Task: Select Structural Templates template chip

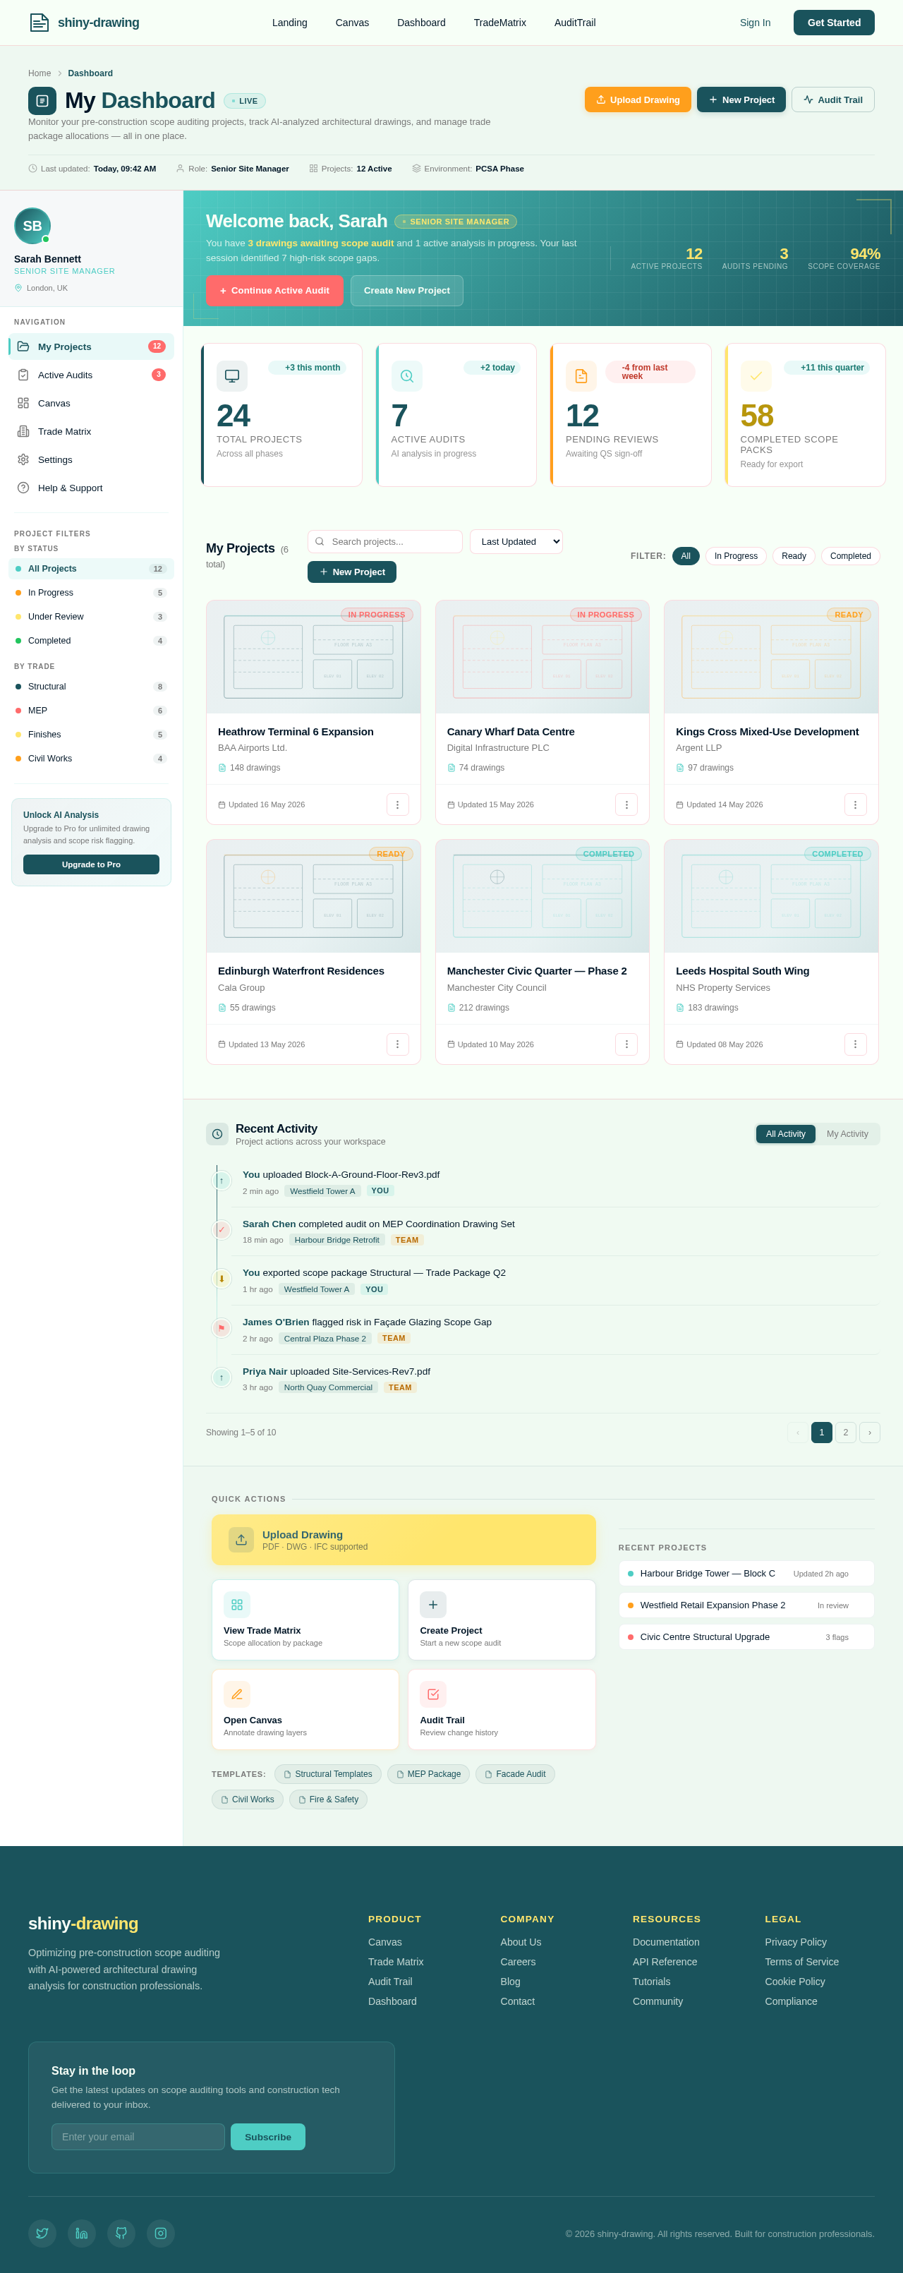Action: 328,1775
